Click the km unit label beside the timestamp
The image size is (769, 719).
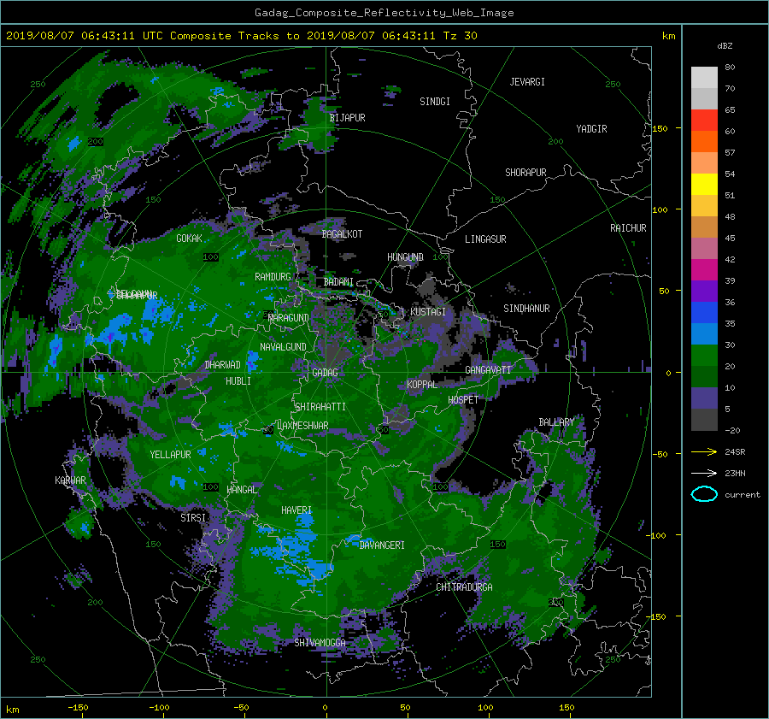click(x=668, y=36)
